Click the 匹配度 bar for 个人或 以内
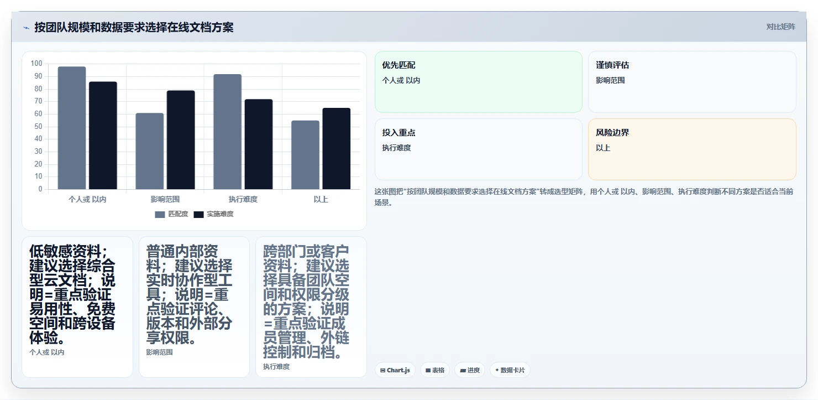The image size is (818, 400). click(72, 128)
